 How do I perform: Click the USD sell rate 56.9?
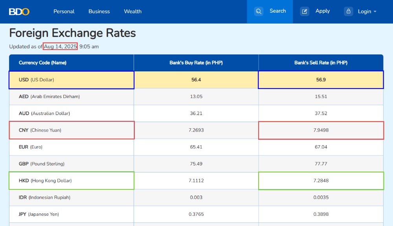(321, 80)
